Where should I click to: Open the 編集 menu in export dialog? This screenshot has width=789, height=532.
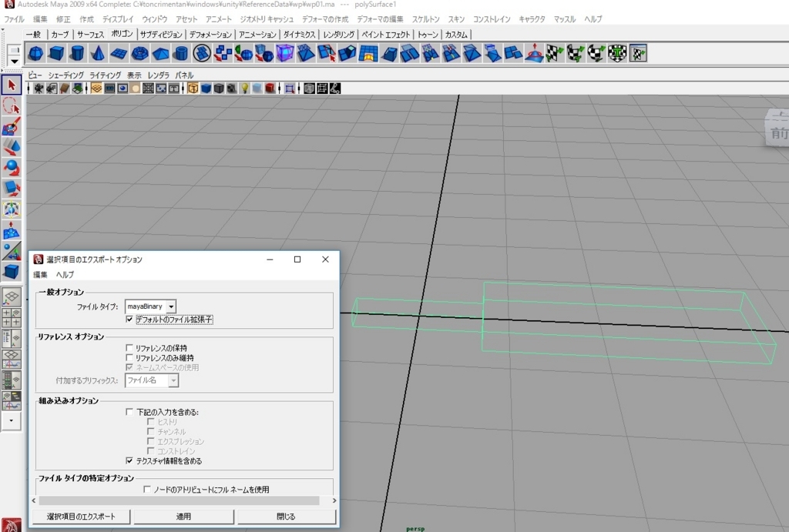point(40,275)
